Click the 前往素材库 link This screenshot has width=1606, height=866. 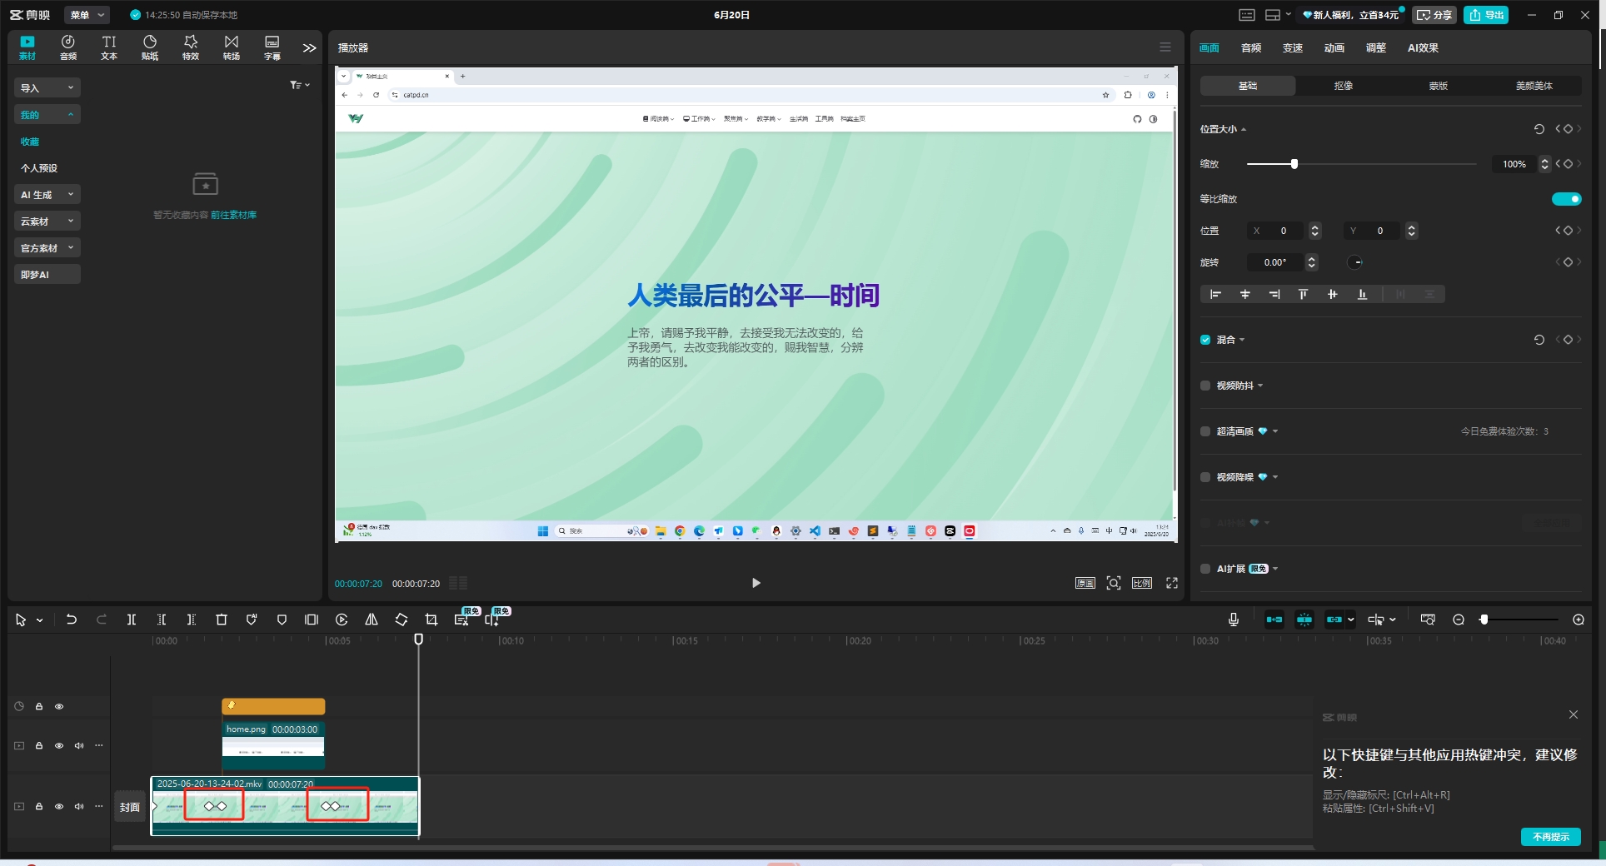click(233, 215)
